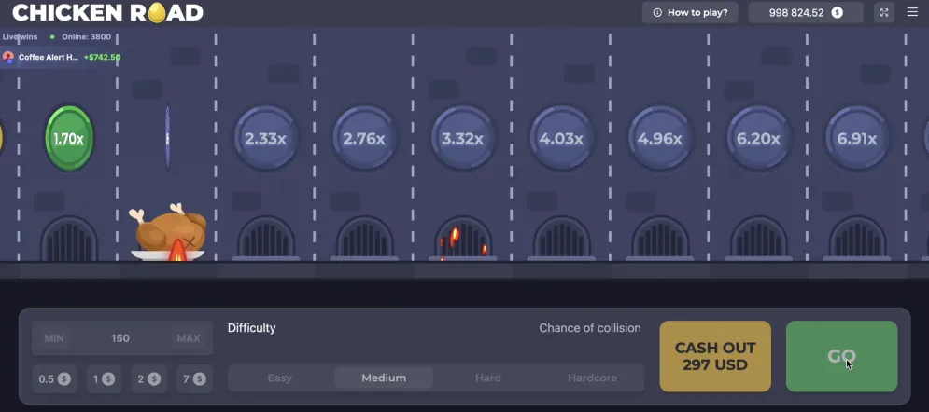Click the 2.33x multiplier coin
This screenshot has height=412, width=929.
pos(265,138)
